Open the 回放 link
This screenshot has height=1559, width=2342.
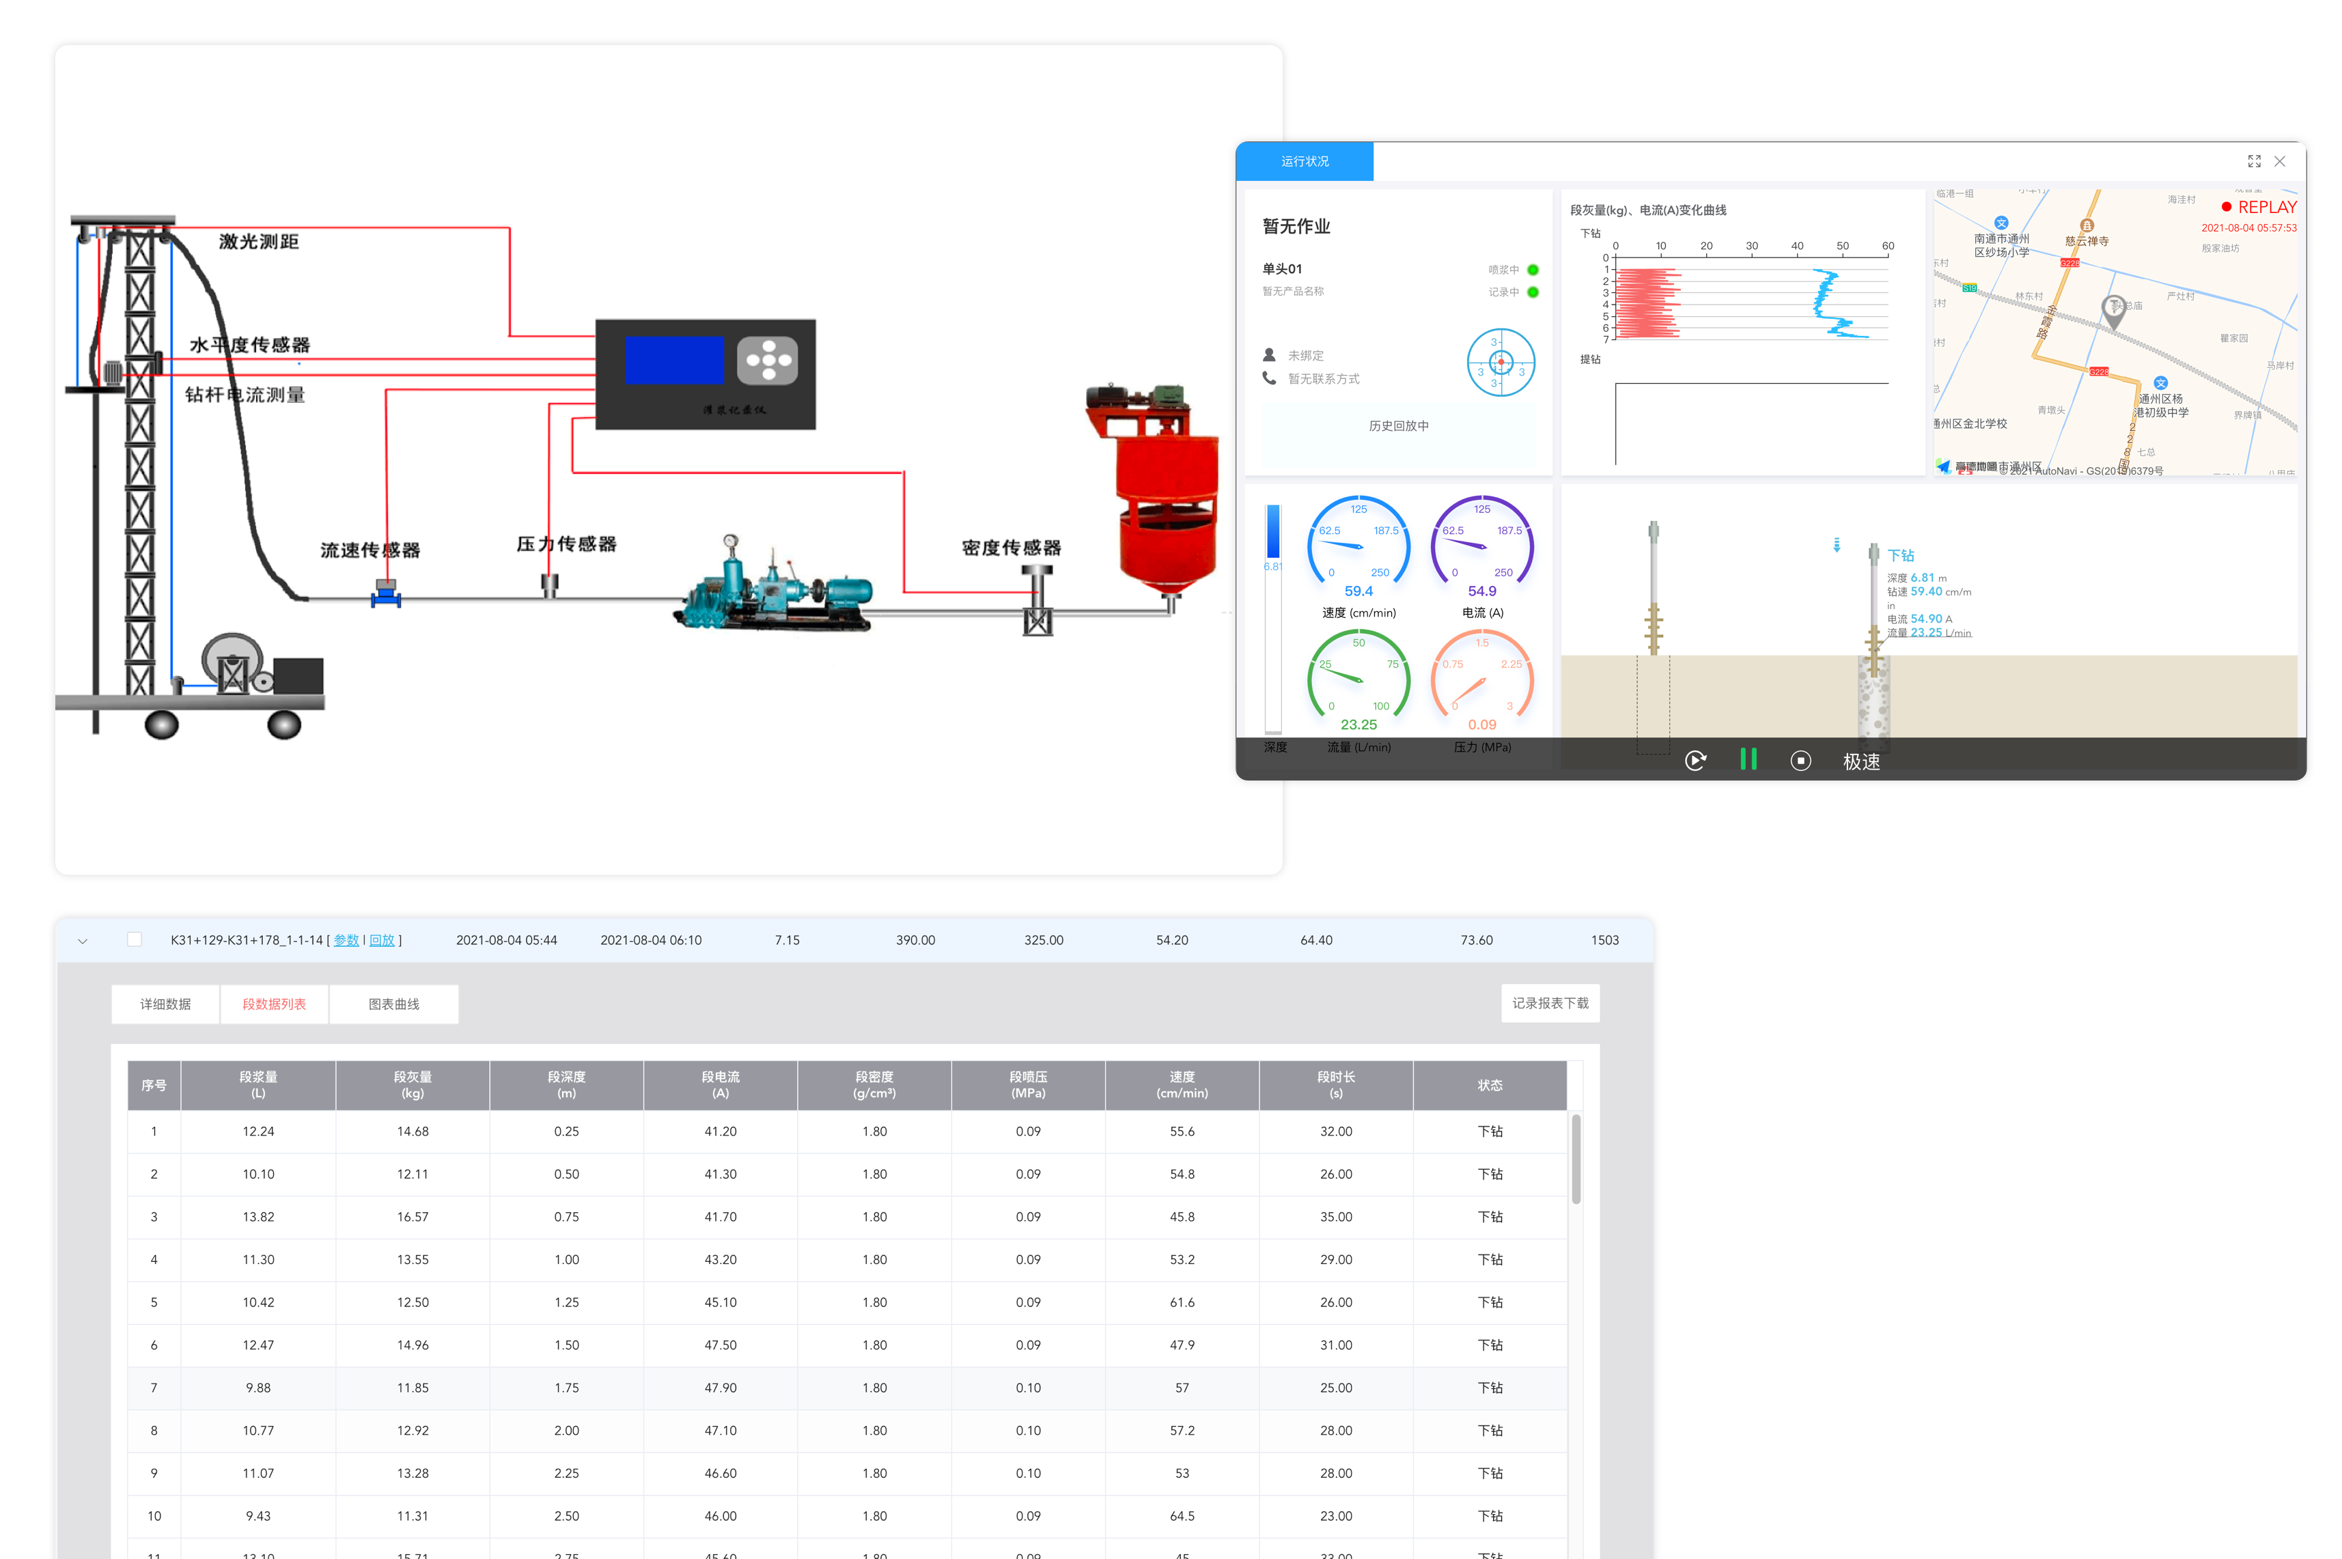(x=382, y=940)
